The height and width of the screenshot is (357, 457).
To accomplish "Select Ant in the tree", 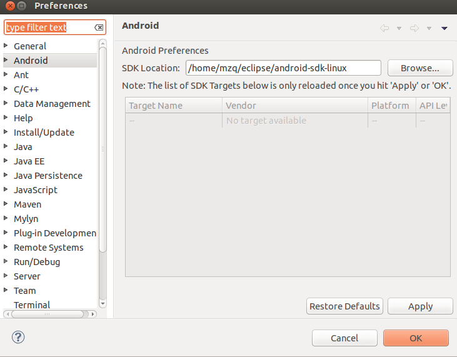I will point(21,75).
